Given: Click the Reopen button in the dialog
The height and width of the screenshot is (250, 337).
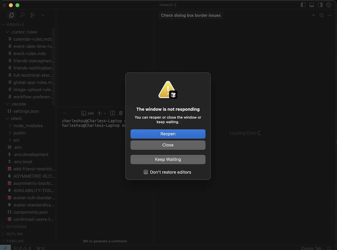Looking at the screenshot, I should tap(168, 134).
